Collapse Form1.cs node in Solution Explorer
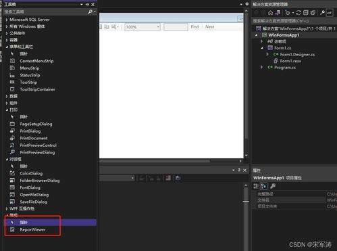 pyautogui.click(x=262, y=48)
